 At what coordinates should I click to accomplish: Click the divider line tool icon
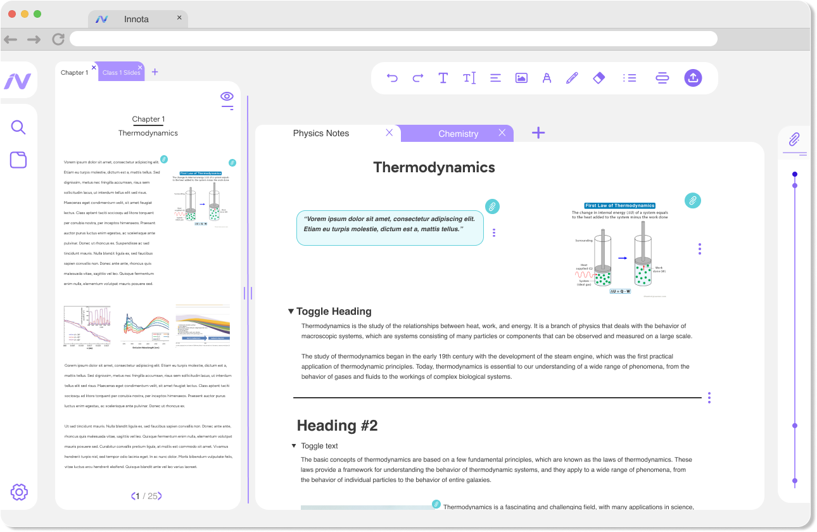coord(662,78)
